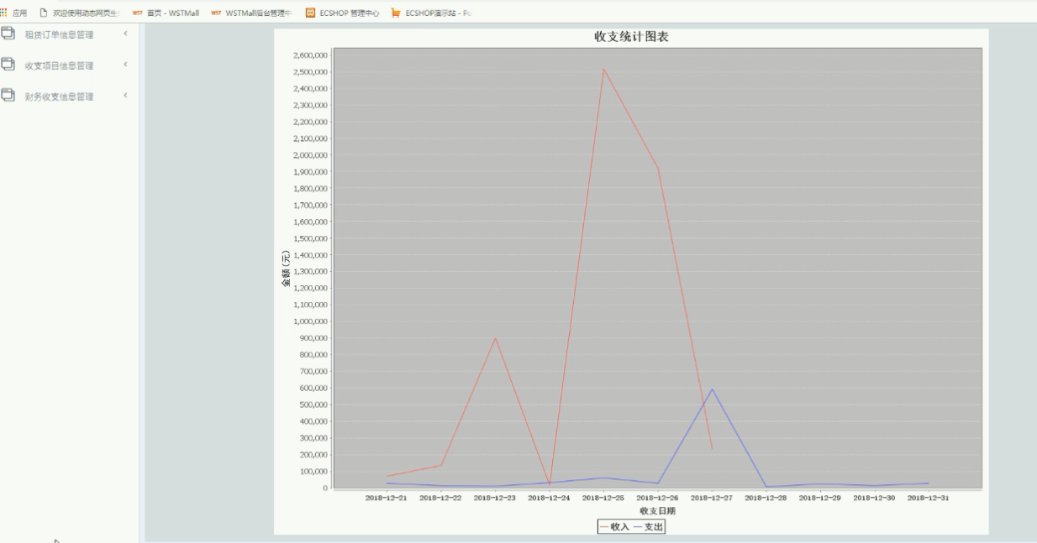Expand the 财务收支信息管理 menu chevron
This screenshot has width=1037, height=543.
pyautogui.click(x=125, y=96)
